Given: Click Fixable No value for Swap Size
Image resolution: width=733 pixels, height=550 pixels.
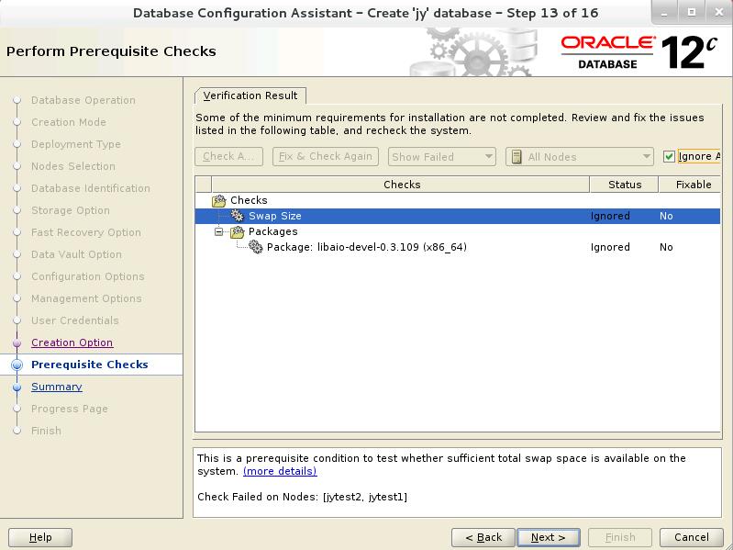Looking at the screenshot, I should pos(666,216).
